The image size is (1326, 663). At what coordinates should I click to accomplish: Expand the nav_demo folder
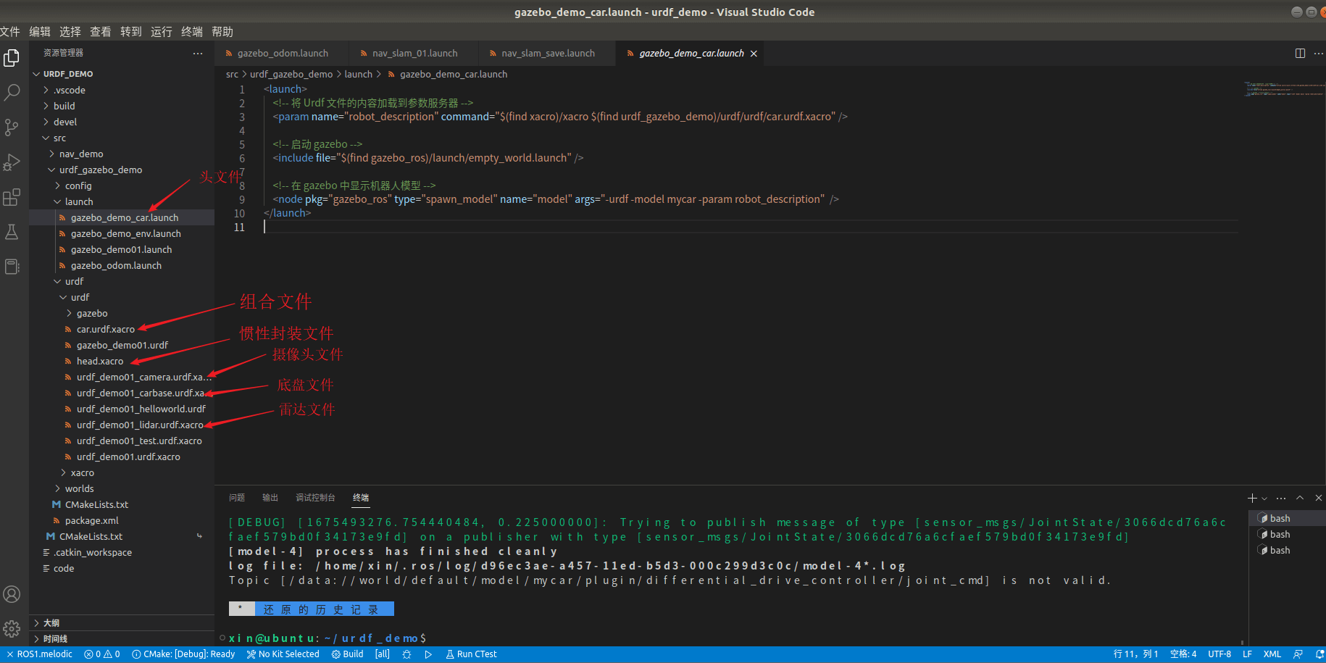click(122, 154)
